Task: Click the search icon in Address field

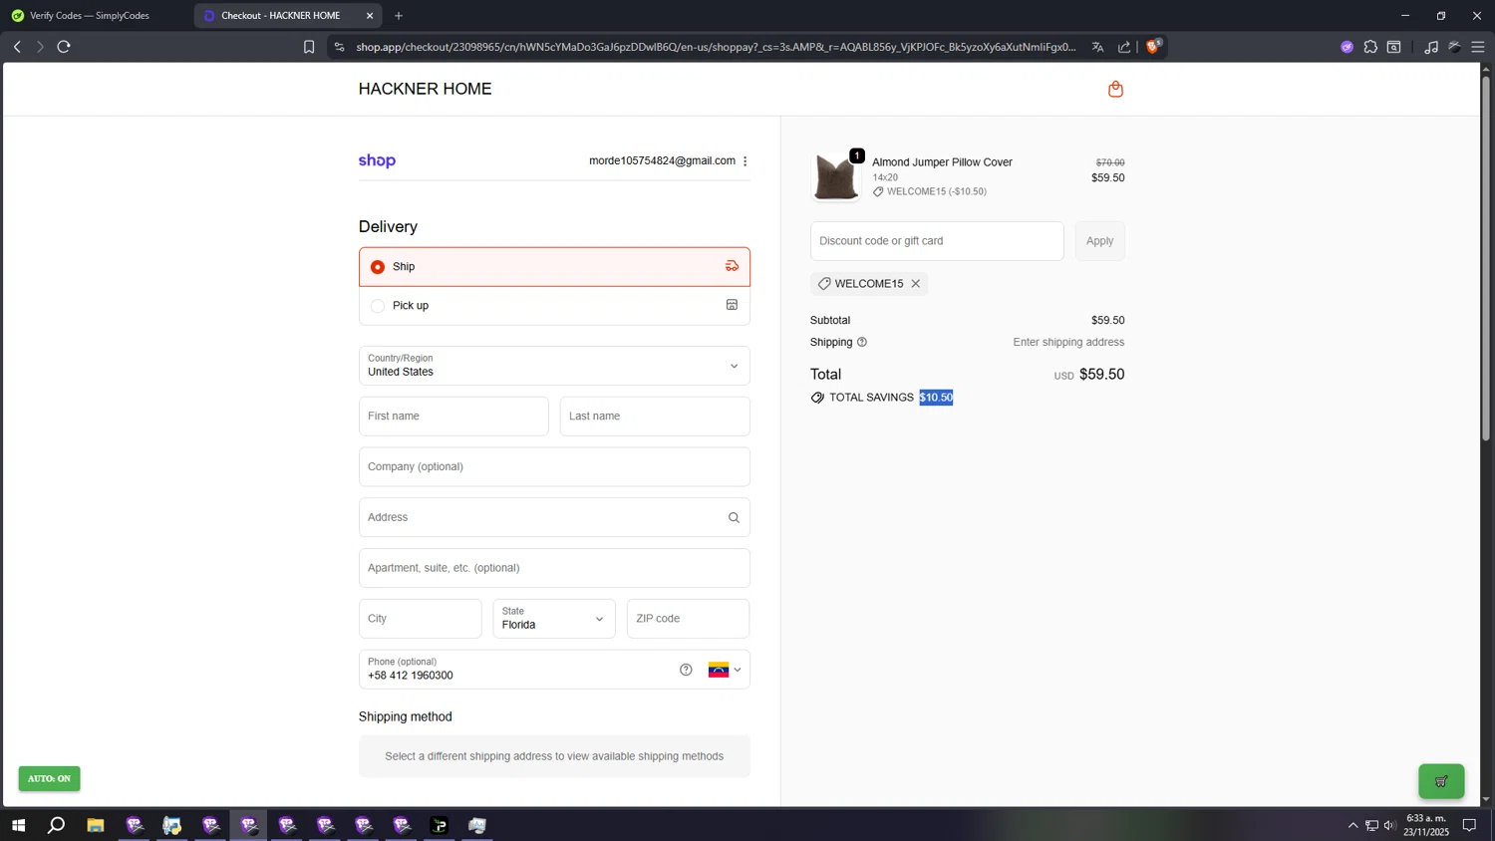Action: click(x=734, y=517)
